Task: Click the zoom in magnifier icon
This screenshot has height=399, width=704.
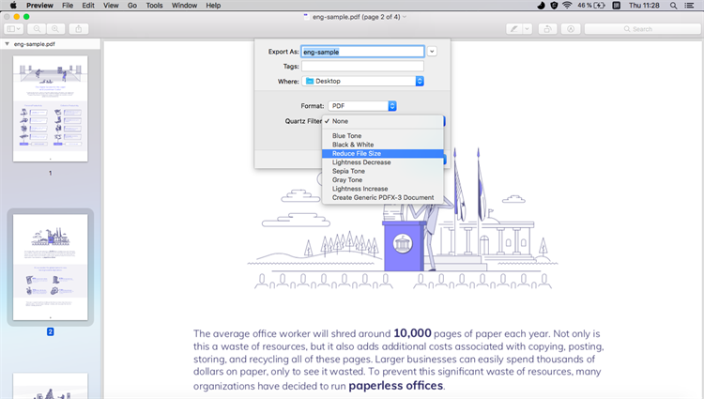Action: [55, 29]
